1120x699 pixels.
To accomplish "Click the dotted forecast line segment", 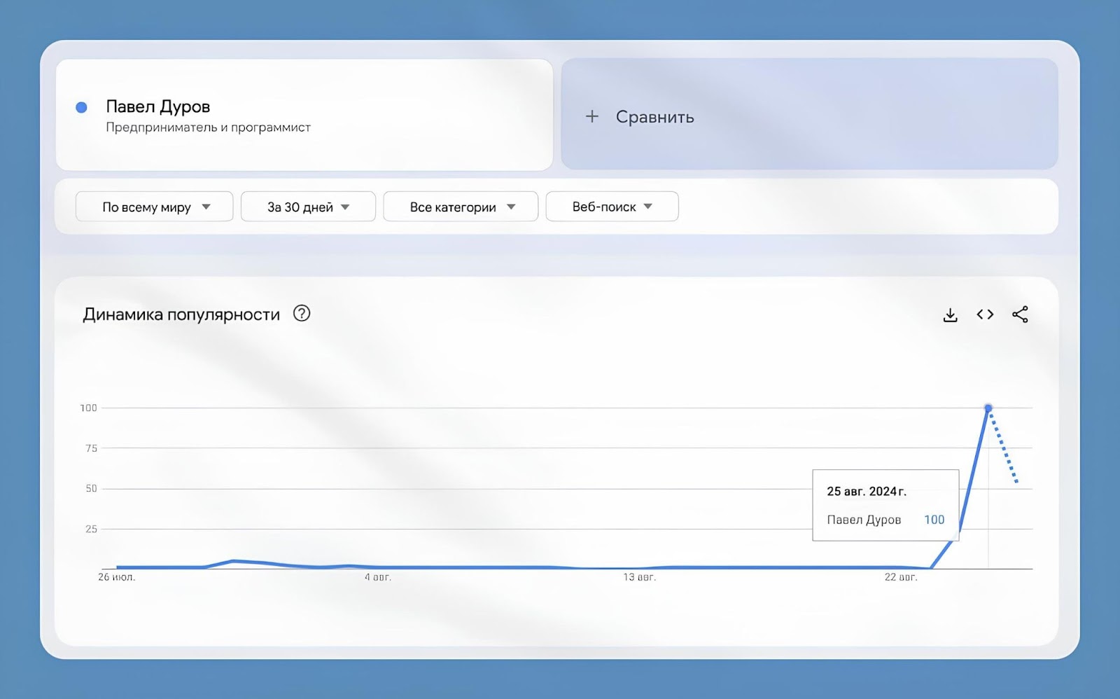I will [1003, 445].
